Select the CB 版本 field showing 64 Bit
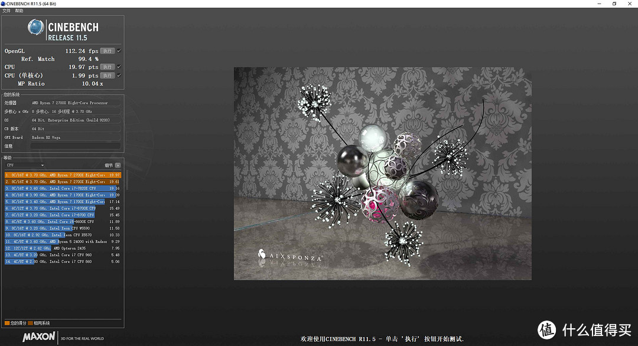638x346 pixels. (76, 129)
